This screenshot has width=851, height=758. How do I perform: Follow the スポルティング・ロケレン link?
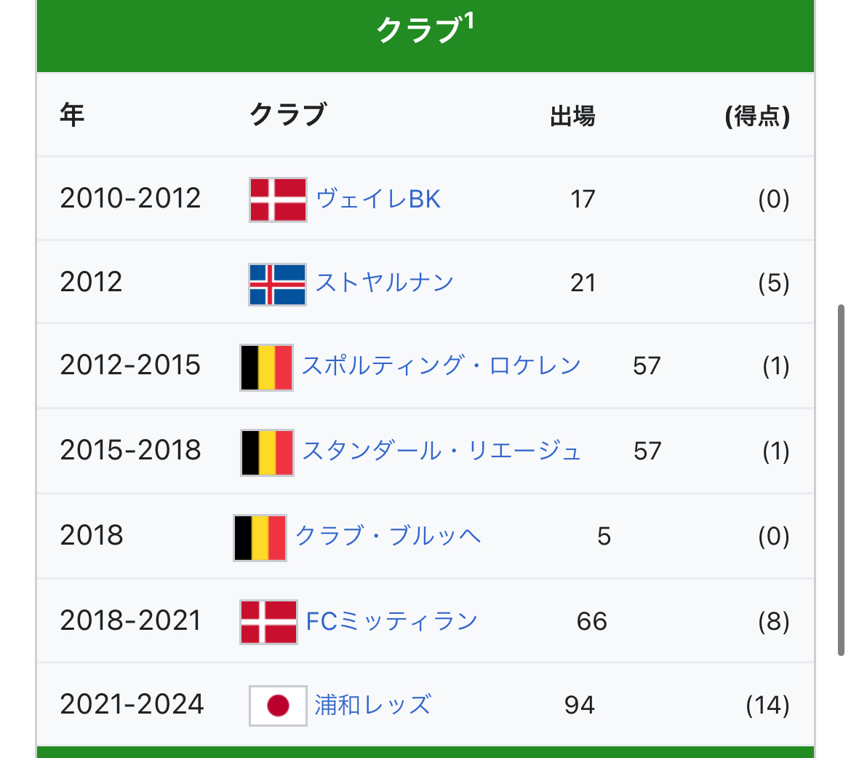click(x=441, y=366)
